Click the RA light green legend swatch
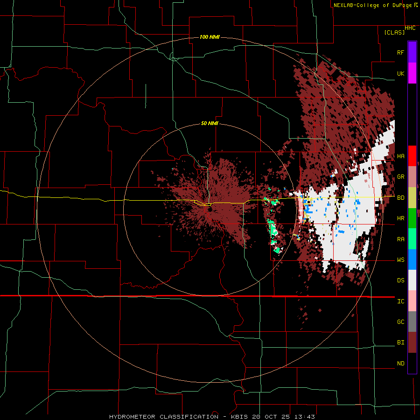Screen dimensions: 420x420 pyautogui.click(x=412, y=239)
